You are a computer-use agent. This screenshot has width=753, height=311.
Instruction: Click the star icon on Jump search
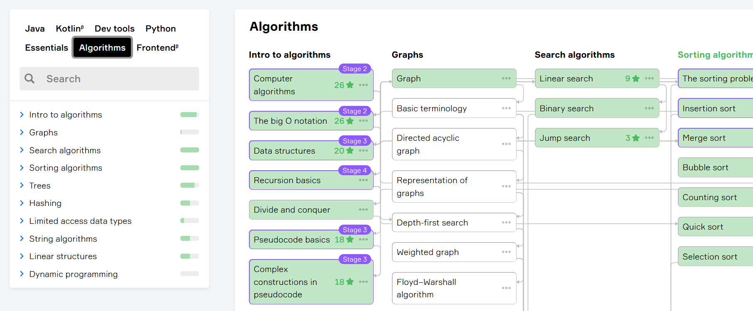[x=635, y=138]
